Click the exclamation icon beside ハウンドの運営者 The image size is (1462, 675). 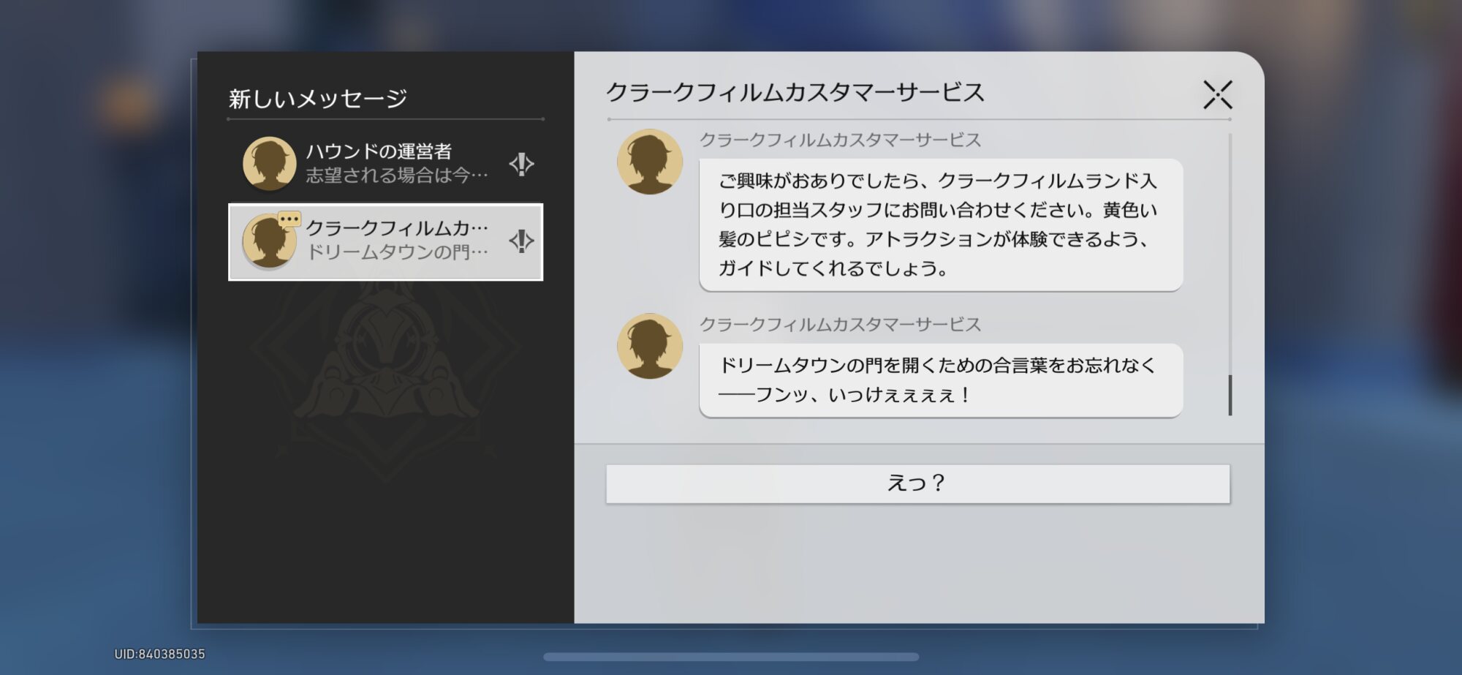521,164
